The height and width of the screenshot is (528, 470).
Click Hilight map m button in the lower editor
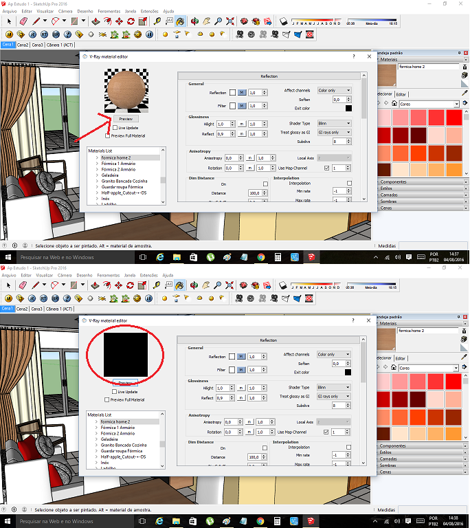[x=241, y=388]
